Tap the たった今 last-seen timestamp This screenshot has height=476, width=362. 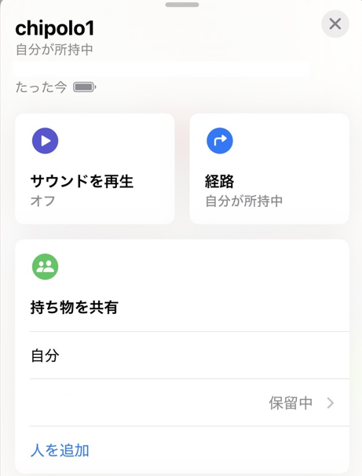pos(41,87)
